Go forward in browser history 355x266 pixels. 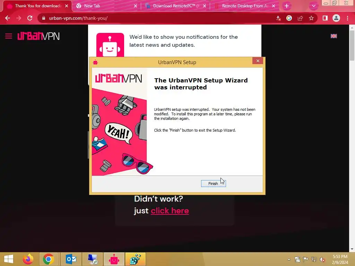(19, 18)
